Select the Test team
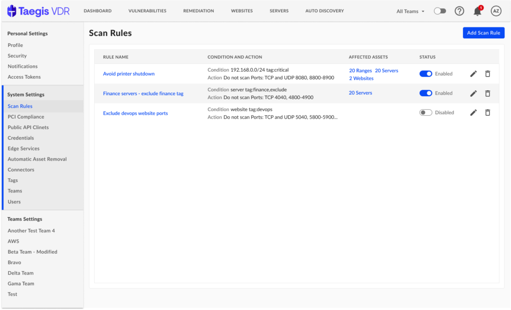The width and height of the screenshot is (511, 310). coord(12,295)
